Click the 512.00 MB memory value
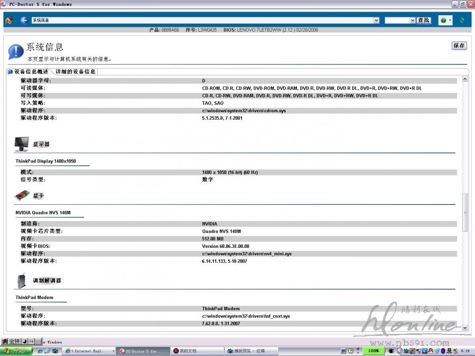Viewport: 475px width, 356px height. coord(213,239)
